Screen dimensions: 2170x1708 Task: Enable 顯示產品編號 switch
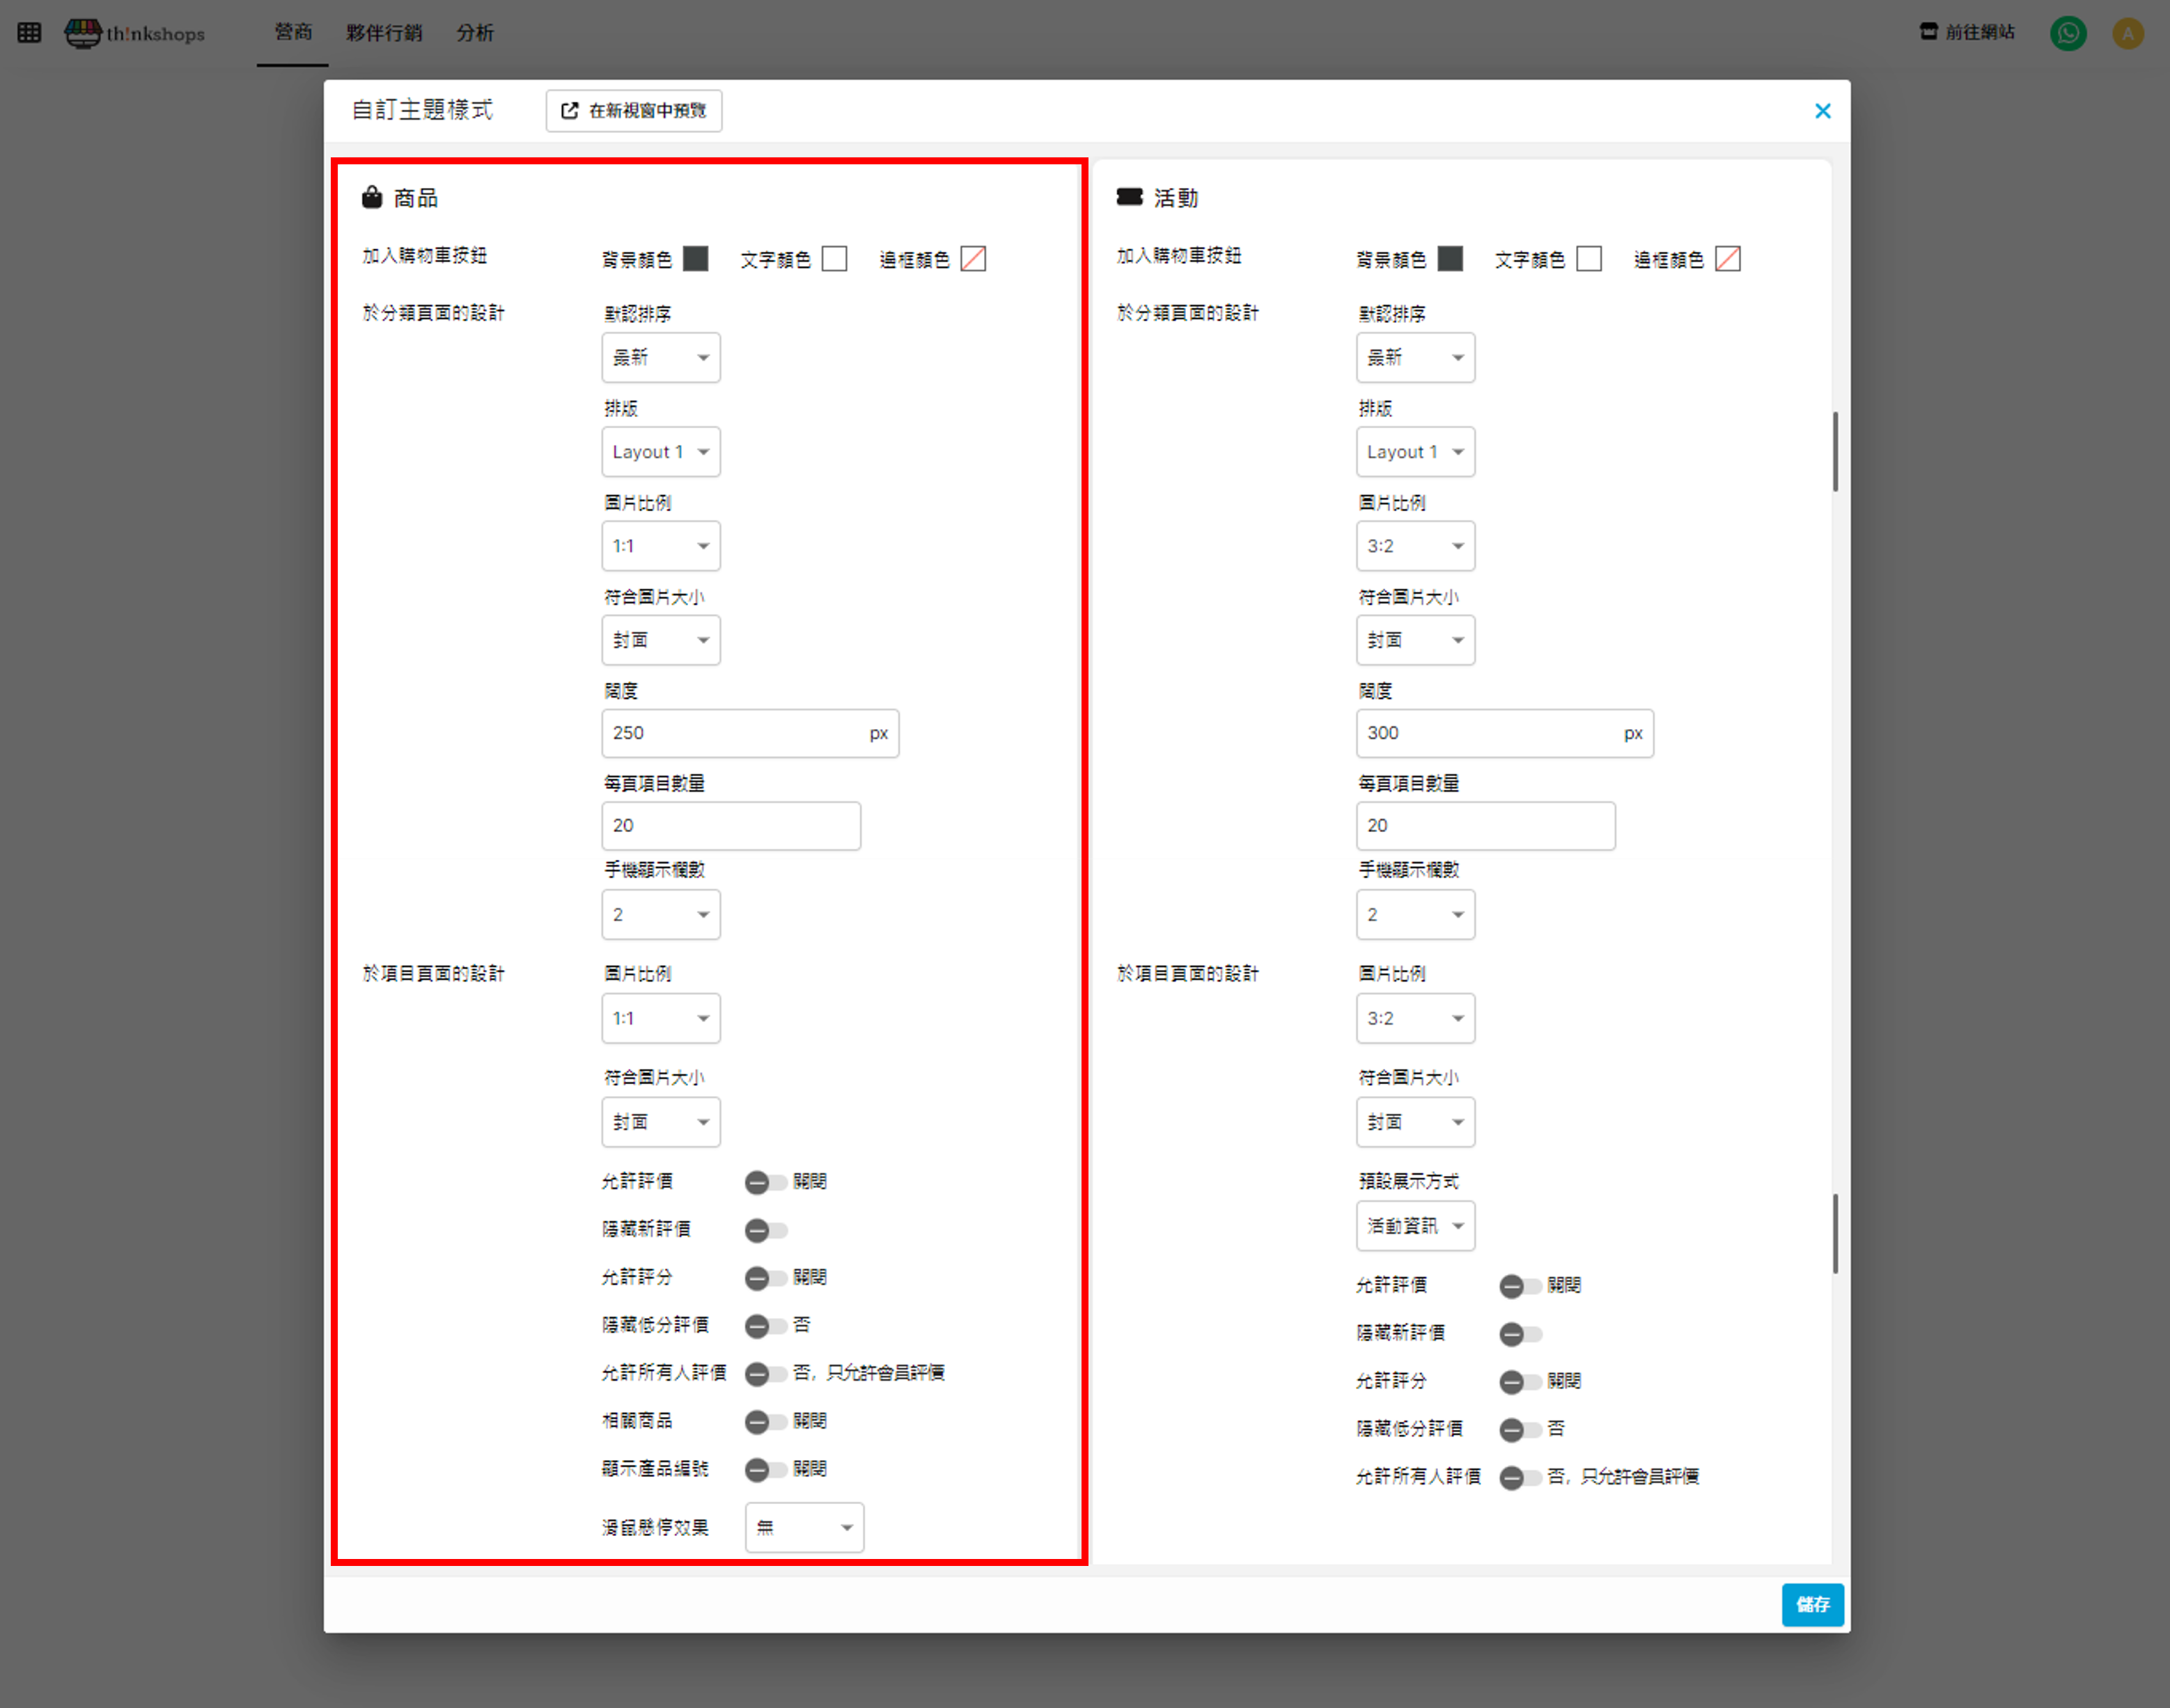click(765, 1469)
